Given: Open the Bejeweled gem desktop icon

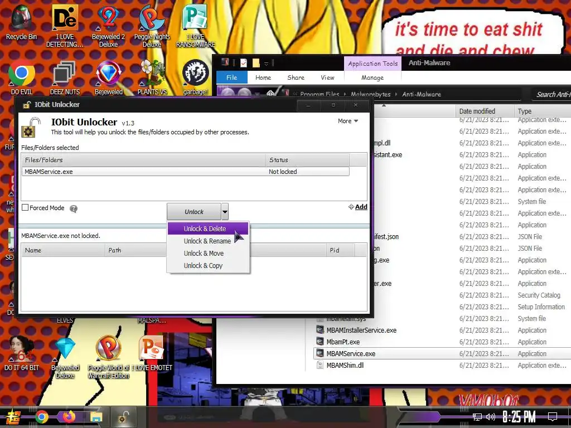Looking at the screenshot, I should 109,77.
